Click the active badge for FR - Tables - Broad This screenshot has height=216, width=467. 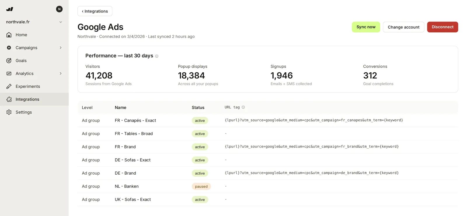[x=200, y=134]
